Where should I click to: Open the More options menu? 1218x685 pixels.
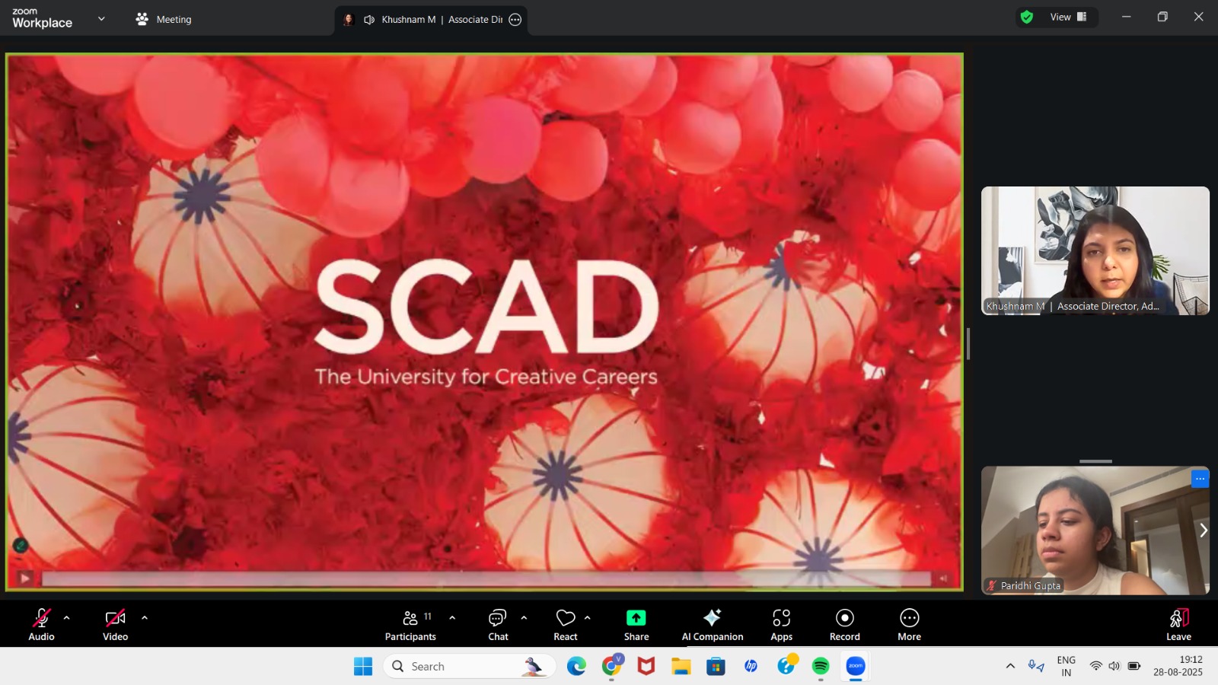[909, 624]
